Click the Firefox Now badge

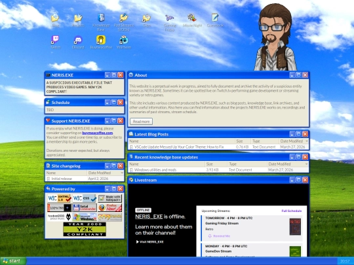pyautogui.click(x=109, y=207)
